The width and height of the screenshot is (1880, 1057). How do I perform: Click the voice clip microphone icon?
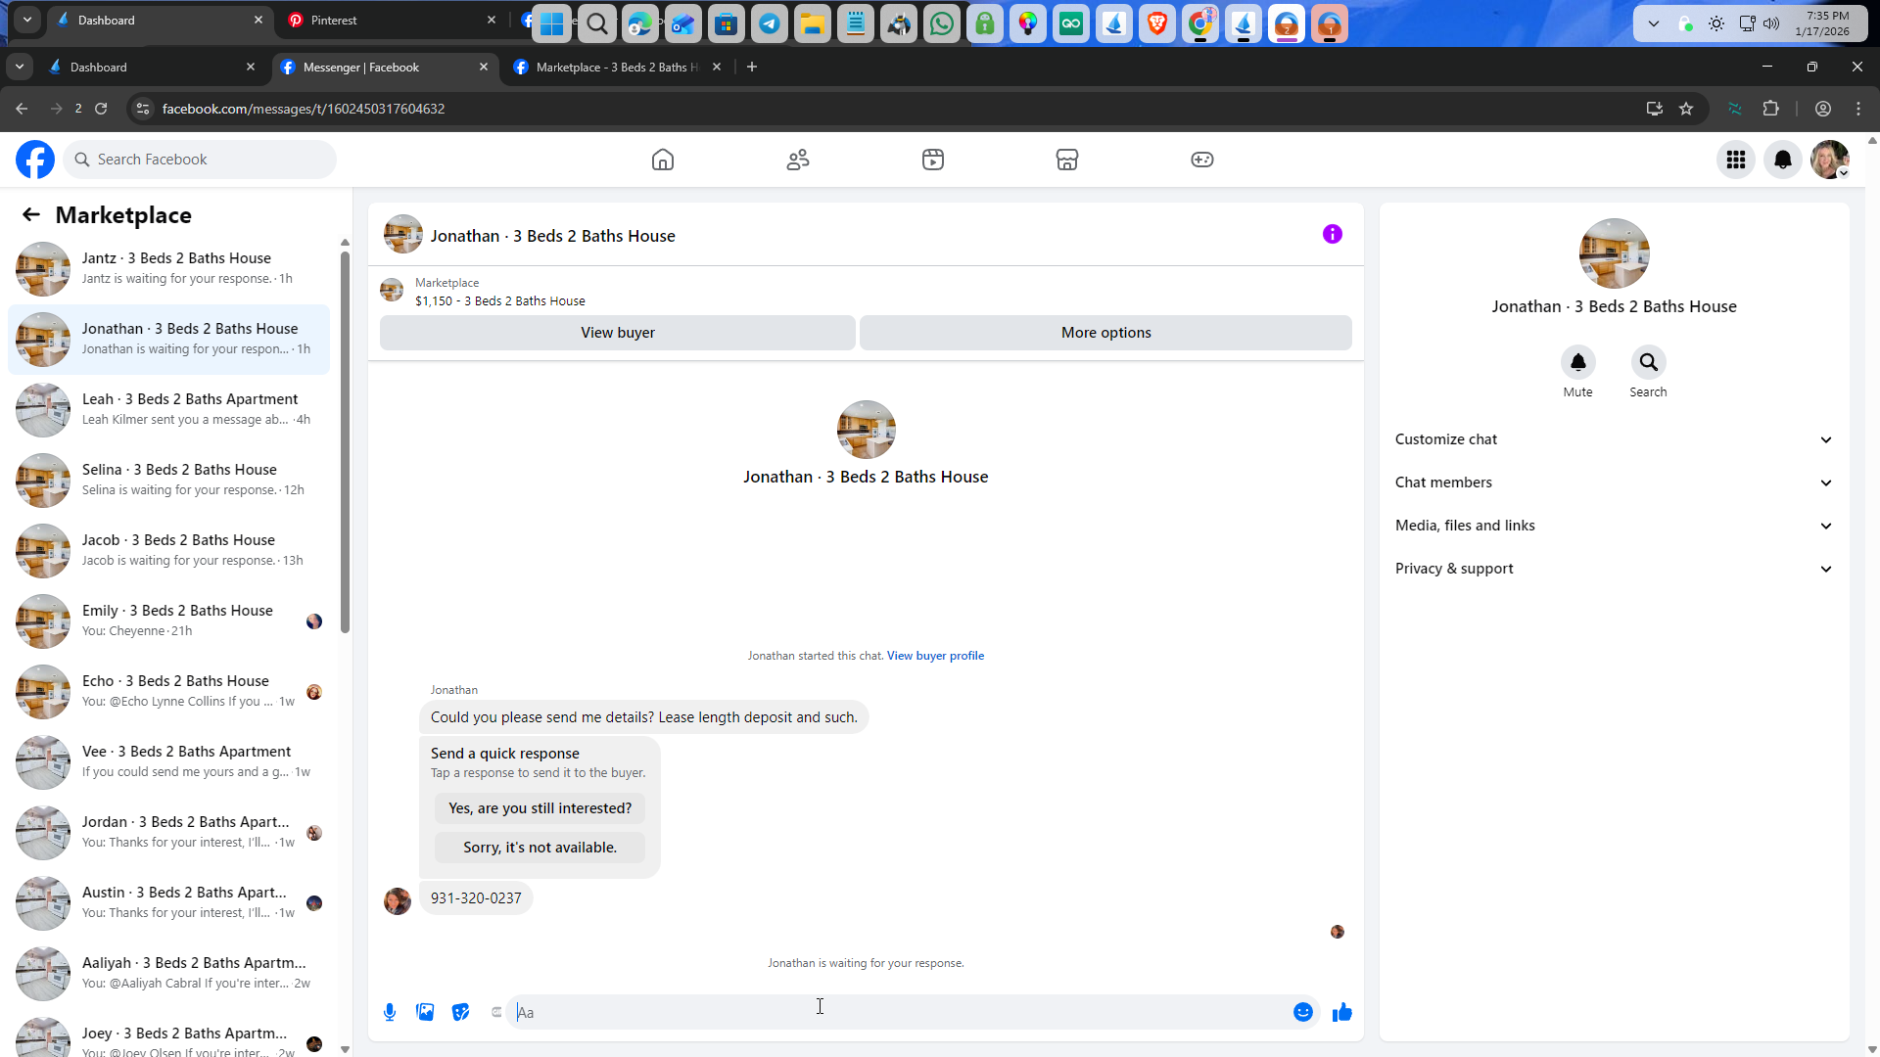[390, 1012]
